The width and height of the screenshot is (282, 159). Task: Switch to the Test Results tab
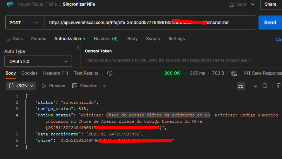coord(86,73)
